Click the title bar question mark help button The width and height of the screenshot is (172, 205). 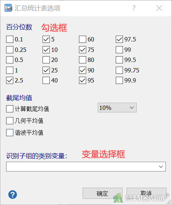(x=134, y=8)
